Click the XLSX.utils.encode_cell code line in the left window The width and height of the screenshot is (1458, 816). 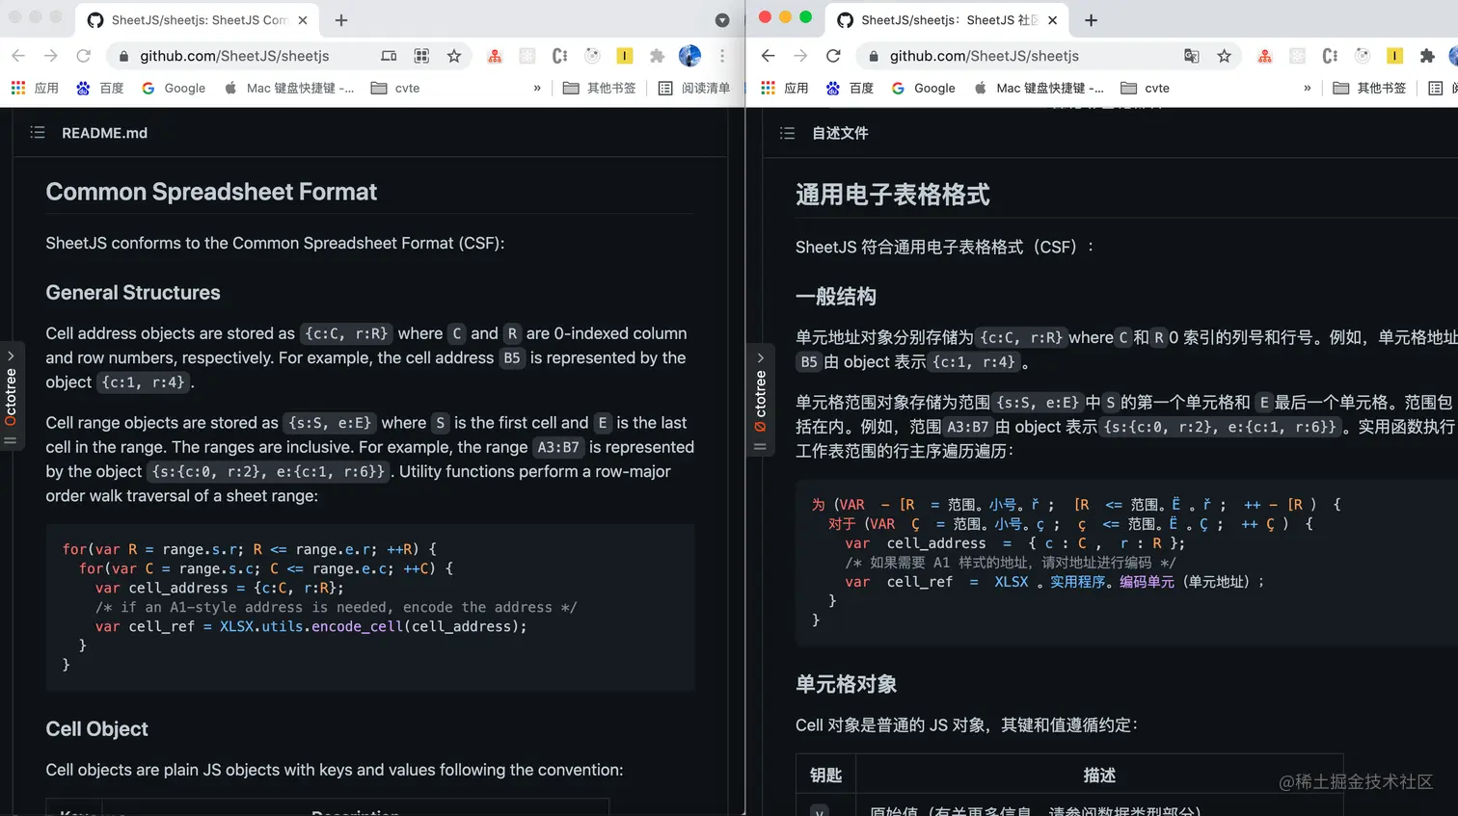[311, 626]
